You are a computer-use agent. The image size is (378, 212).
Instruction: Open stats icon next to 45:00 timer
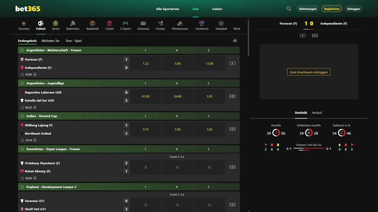[35, 74]
